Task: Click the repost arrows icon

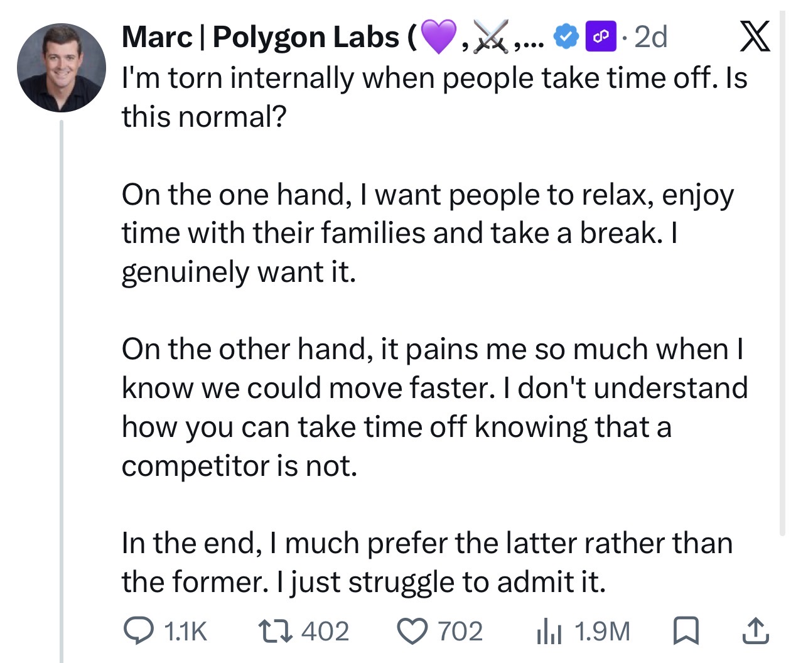Action: (x=276, y=632)
